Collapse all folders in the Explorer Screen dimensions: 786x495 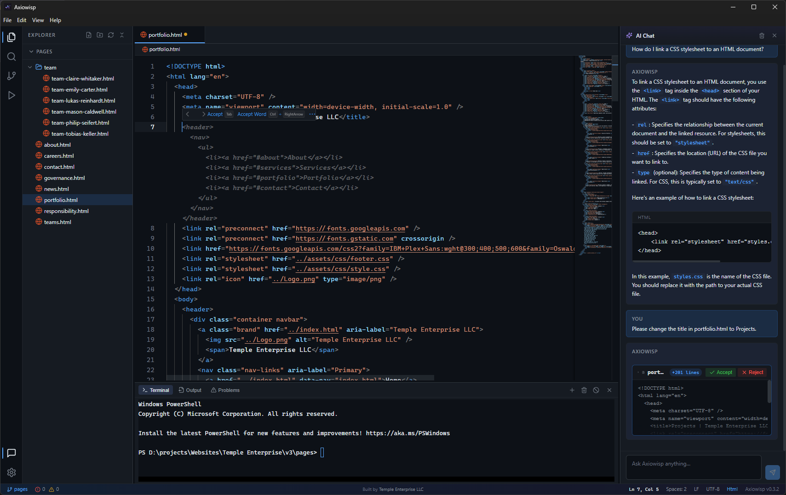(122, 35)
